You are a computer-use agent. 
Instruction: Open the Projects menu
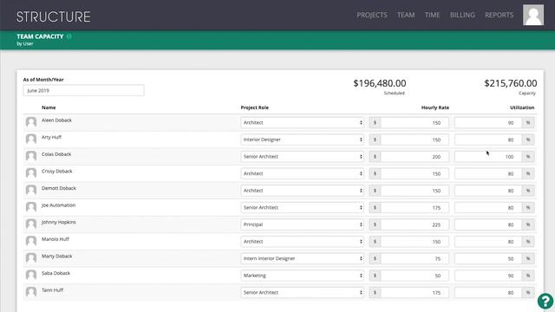pos(372,16)
